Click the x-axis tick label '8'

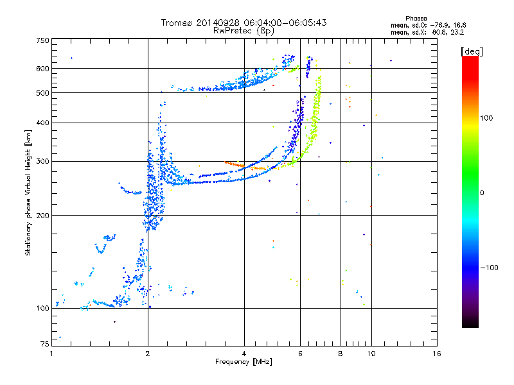[x=341, y=354]
